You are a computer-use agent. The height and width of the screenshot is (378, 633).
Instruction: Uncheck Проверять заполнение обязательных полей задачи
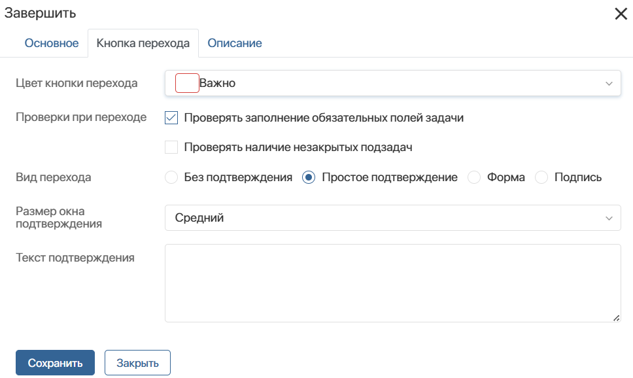coord(171,118)
